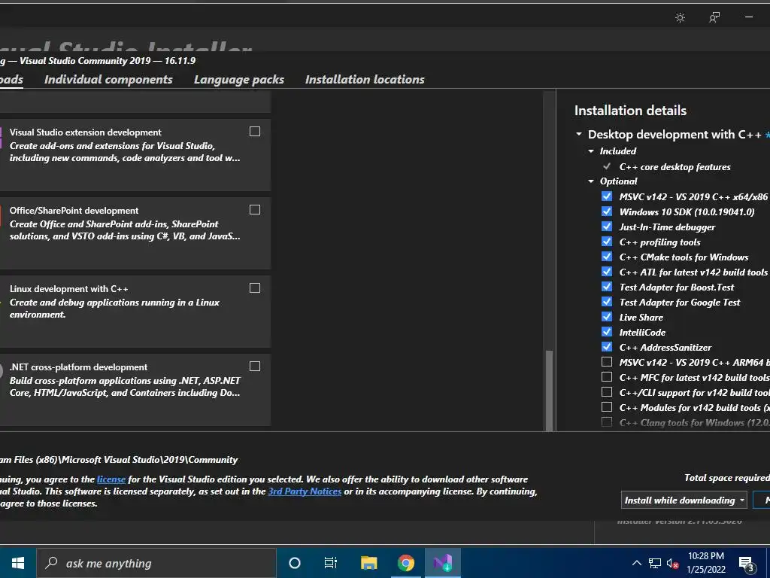Viewport: 770px width, 578px height.
Task: Click the search magnifier icon in taskbar
Action: point(51,563)
